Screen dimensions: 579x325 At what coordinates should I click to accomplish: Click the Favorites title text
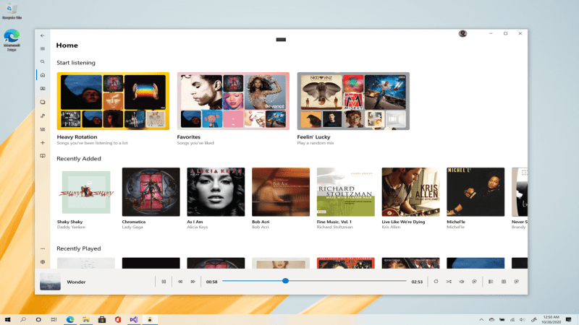tap(189, 136)
